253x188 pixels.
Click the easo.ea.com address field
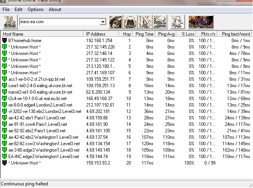coord(60,22)
